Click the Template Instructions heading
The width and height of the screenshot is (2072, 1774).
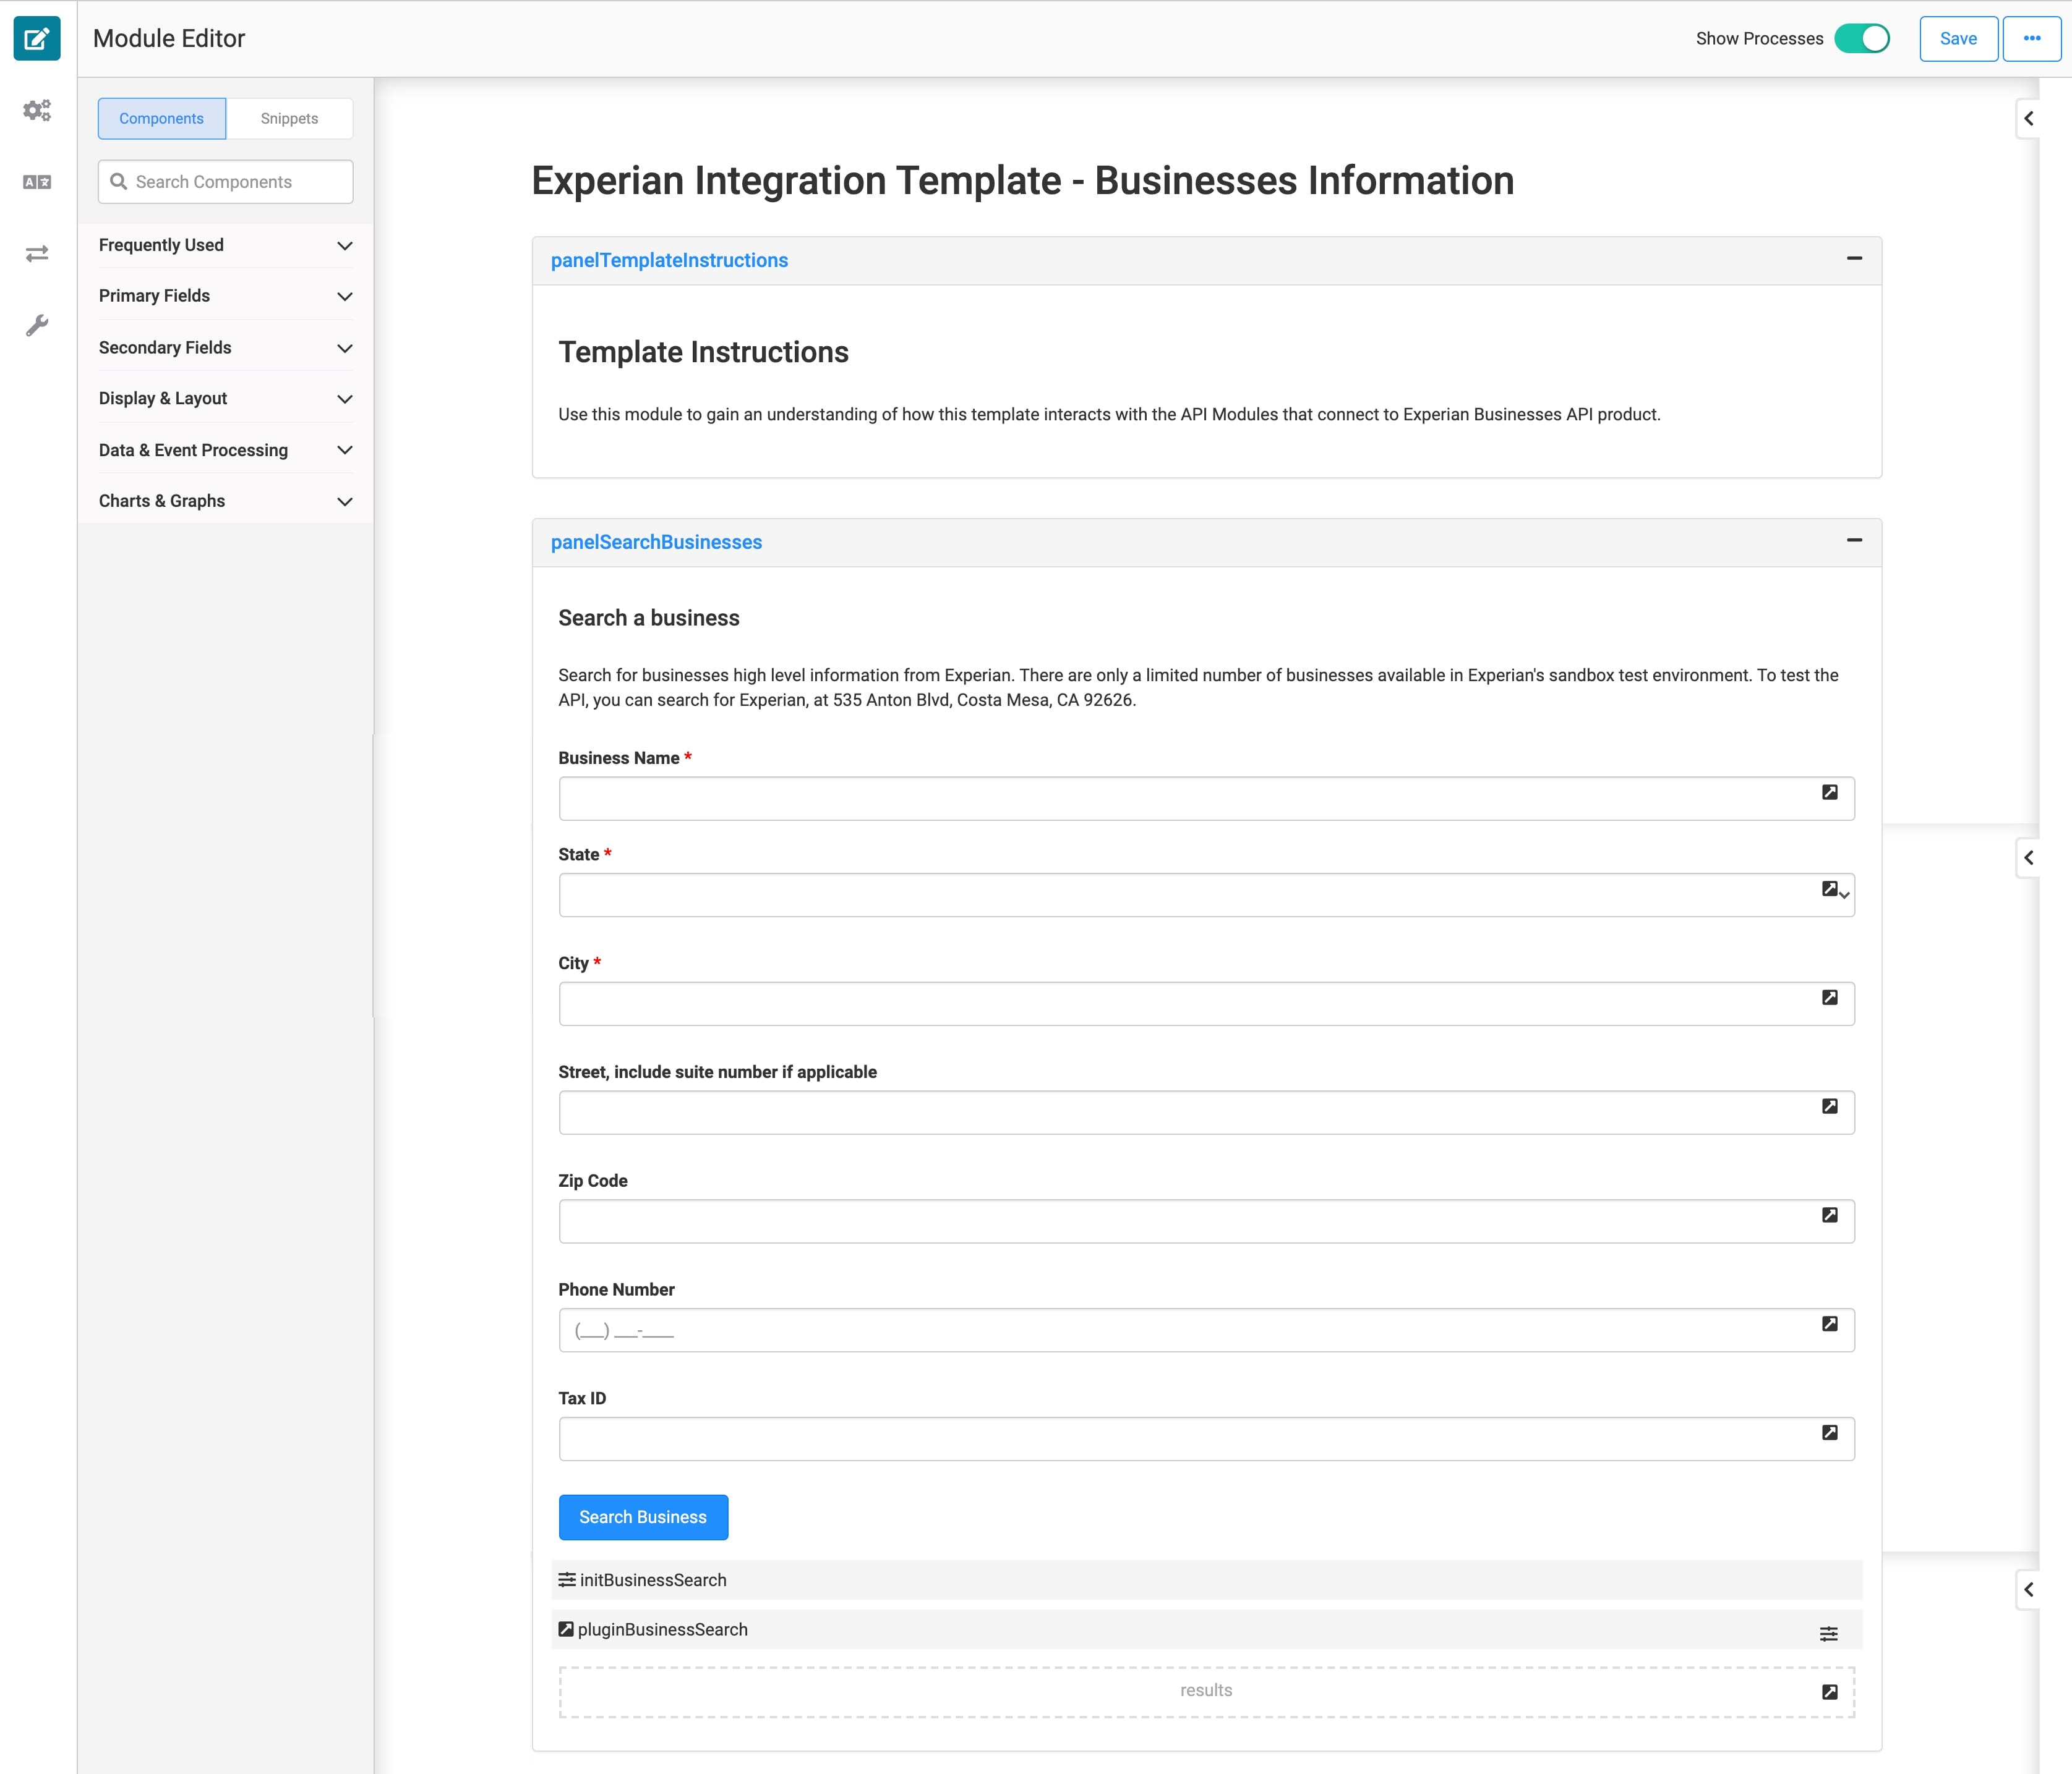(703, 353)
